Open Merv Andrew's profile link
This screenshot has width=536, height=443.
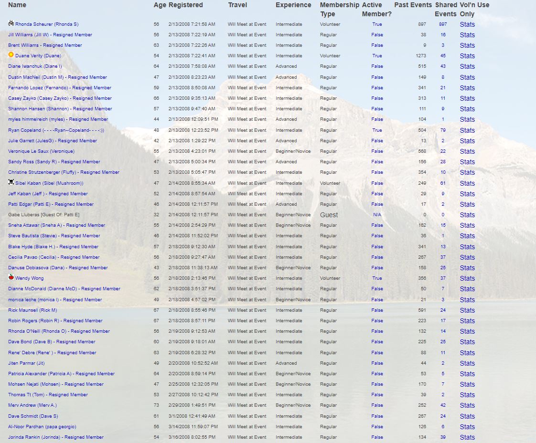pyautogui.click(x=32, y=405)
